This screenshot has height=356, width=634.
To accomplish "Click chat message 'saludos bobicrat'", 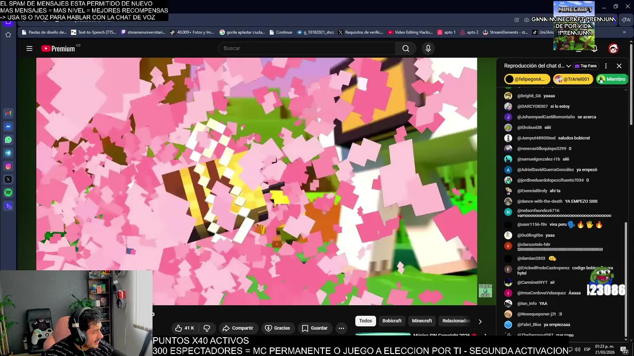I will coord(574,138).
